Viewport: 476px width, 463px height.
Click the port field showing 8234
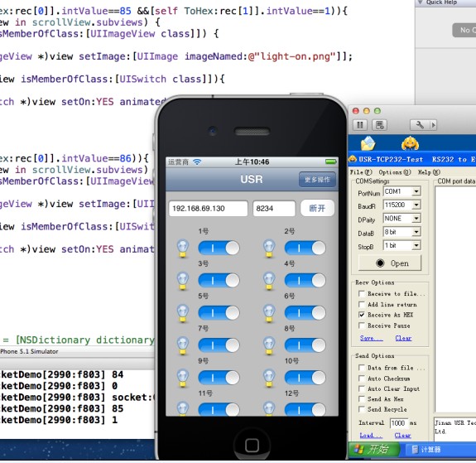click(274, 209)
